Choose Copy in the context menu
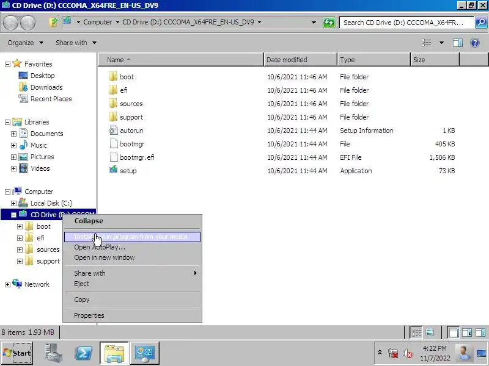Viewport: 489px width, 366px height. pyautogui.click(x=133, y=300)
